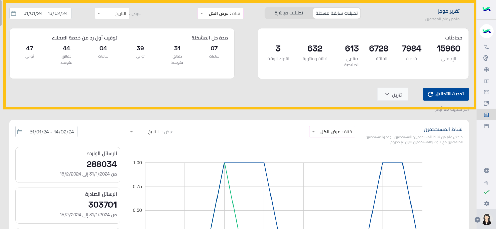Click the user profile avatar
This screenshot has width=496, height=229.
pos(487,219)
